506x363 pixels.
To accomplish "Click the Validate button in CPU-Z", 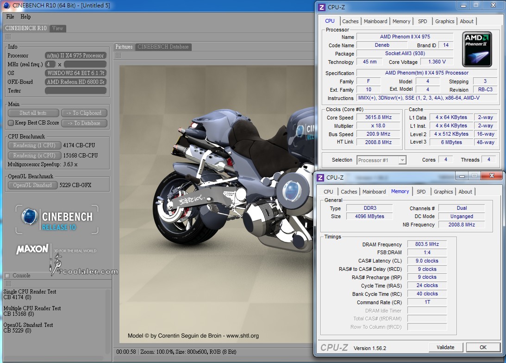I will [x=445, y=347].
